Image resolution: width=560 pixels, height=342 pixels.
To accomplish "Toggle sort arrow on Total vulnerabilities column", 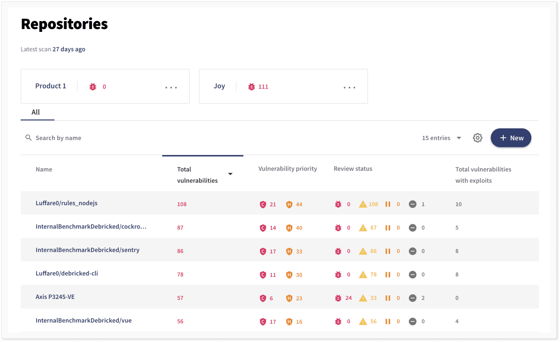I will [x=230, y=174].
